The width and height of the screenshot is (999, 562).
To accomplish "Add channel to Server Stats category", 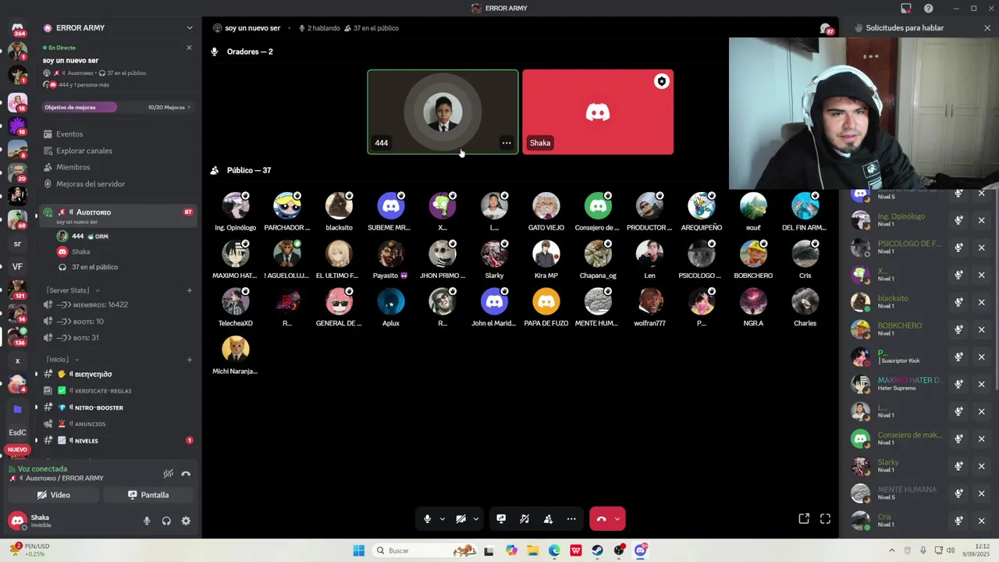I will click(x=189, y=290).
